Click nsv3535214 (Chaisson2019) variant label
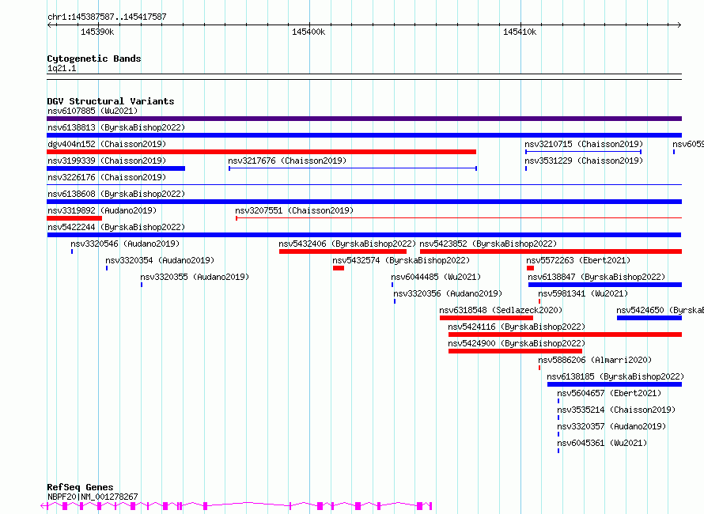Screen dimensions: 704x514 coord(616,410)
